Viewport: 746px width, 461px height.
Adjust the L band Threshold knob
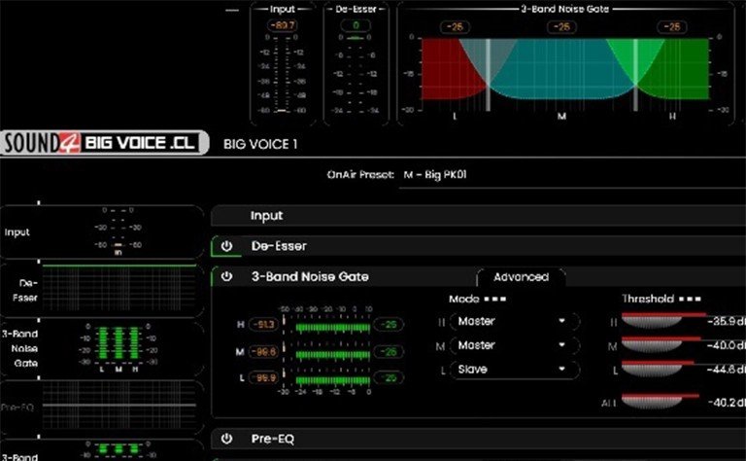652,369
